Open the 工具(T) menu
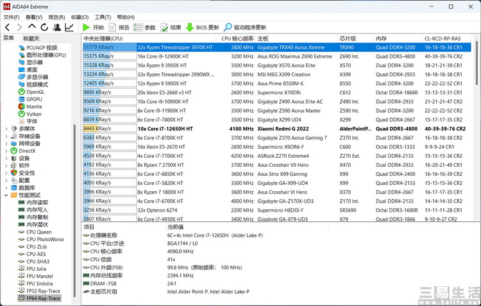Viewport: 481px width, 306px height. 103,17
